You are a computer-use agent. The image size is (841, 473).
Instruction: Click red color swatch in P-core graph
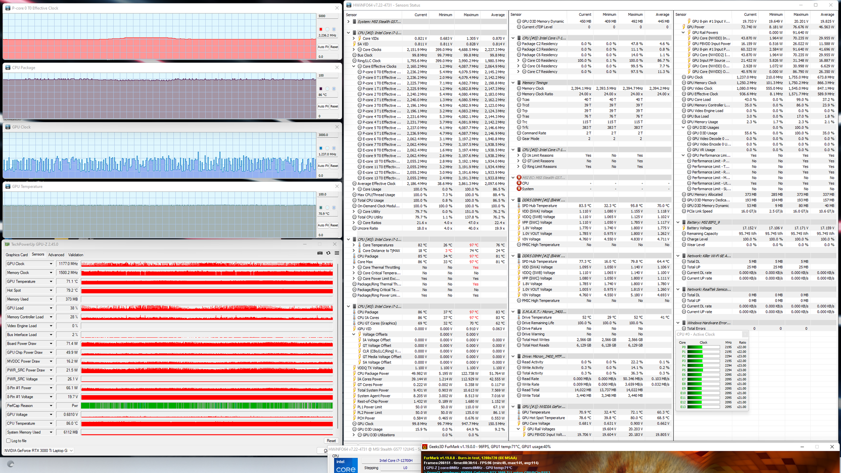point(321,29)
